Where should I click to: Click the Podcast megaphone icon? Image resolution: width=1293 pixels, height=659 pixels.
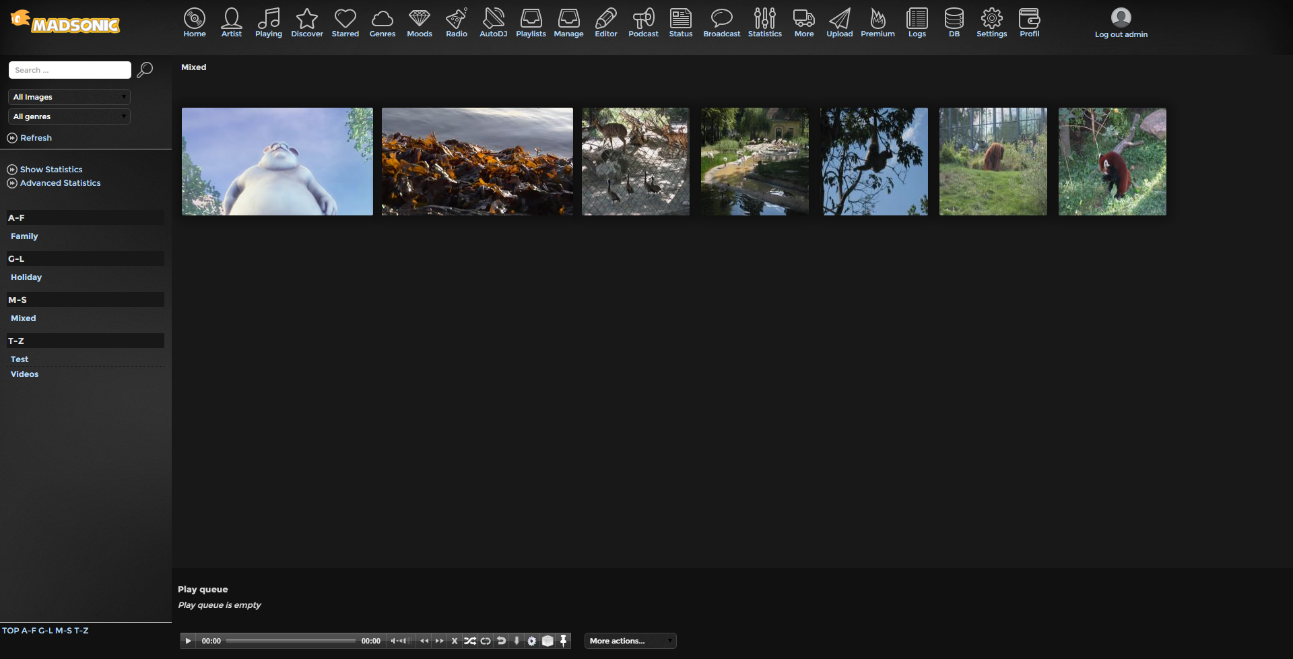tap(643, 22)
